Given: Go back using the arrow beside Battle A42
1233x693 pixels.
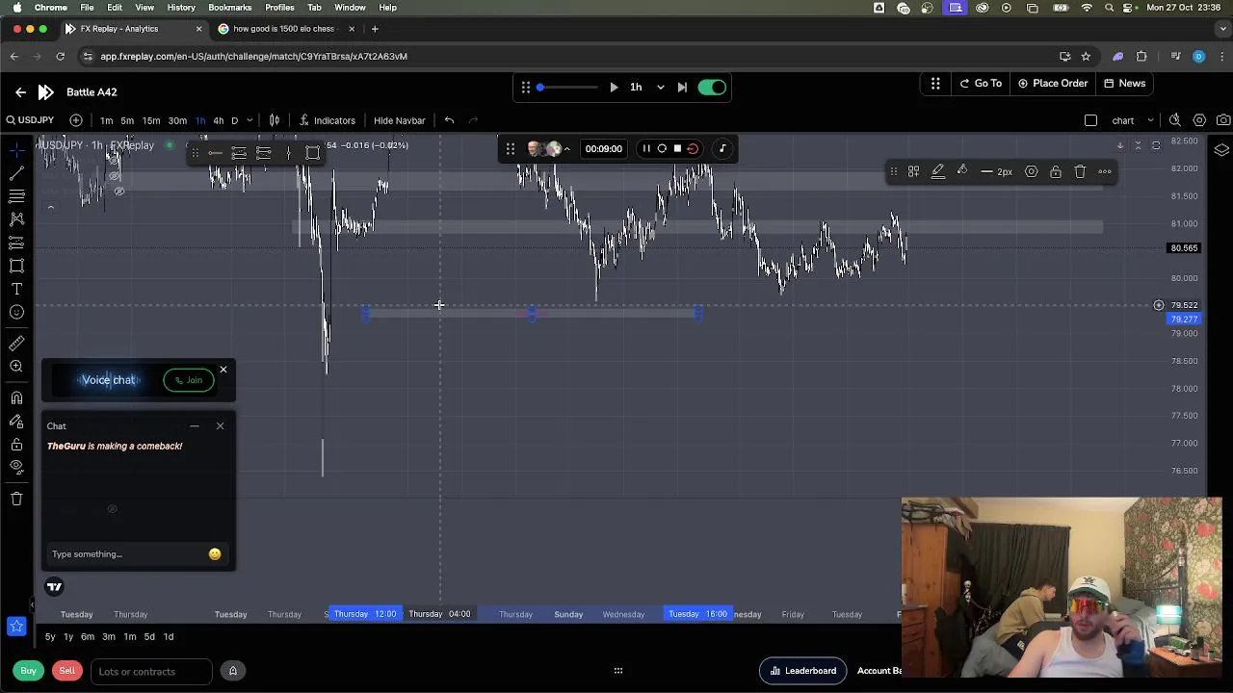Looking at the screenshot, I should click(20, 91).
